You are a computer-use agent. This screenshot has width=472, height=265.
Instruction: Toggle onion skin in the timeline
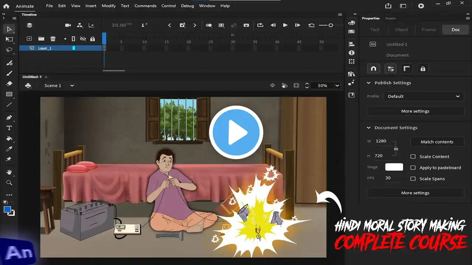209,25
